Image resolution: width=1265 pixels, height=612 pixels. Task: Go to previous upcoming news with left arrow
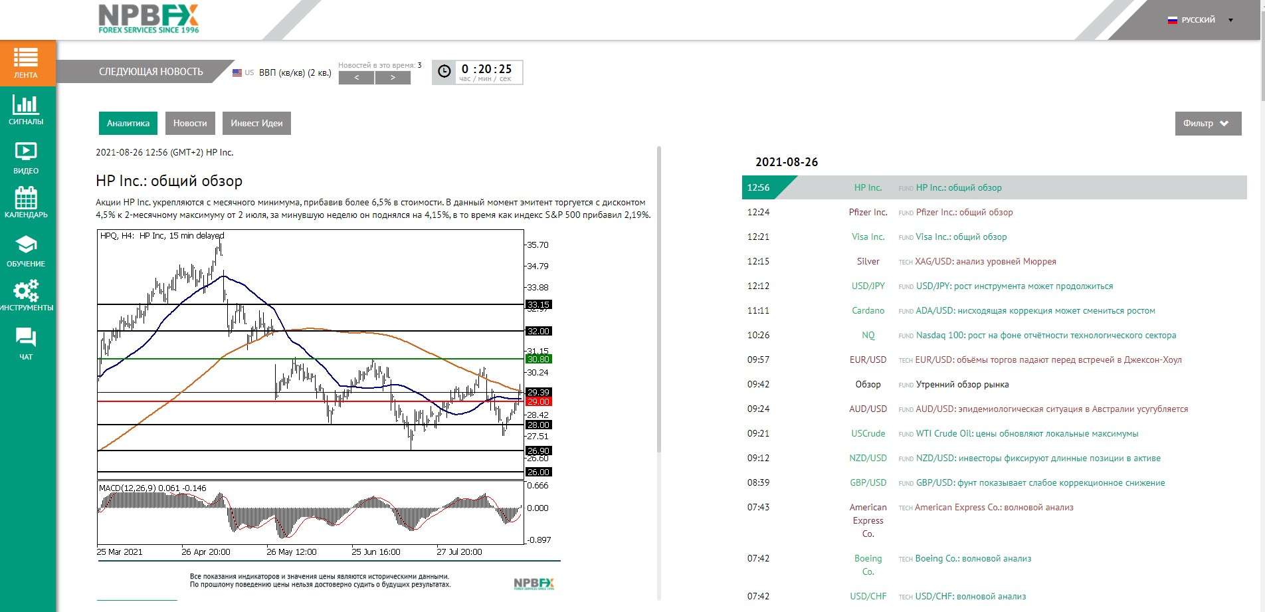[356, 78]
